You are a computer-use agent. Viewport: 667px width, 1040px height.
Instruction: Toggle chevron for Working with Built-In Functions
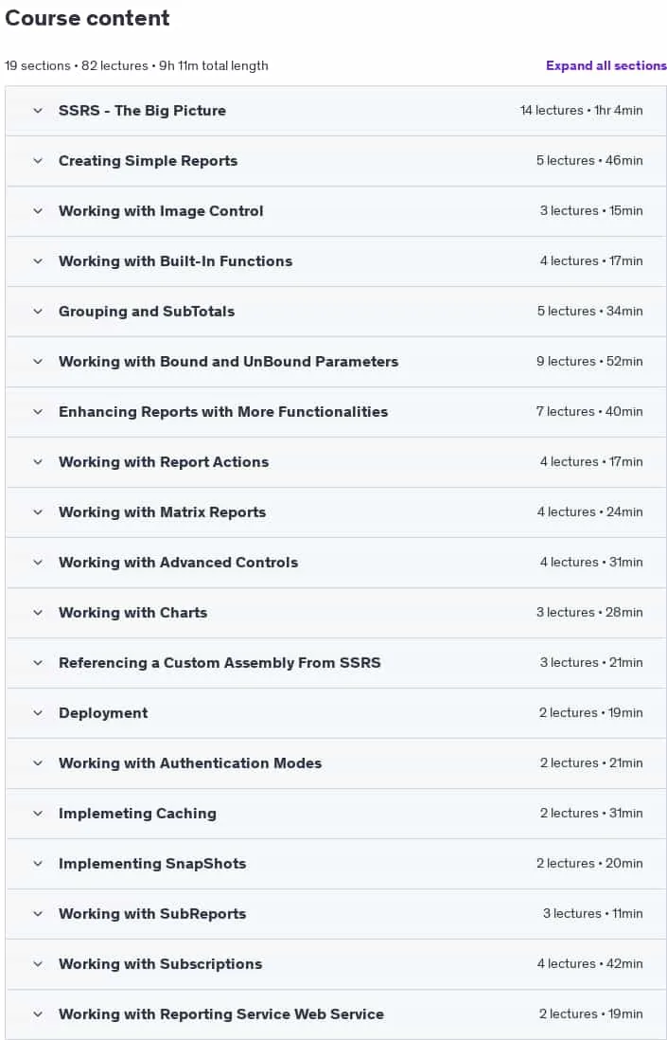pyautogui.click(x=38, y=261)
